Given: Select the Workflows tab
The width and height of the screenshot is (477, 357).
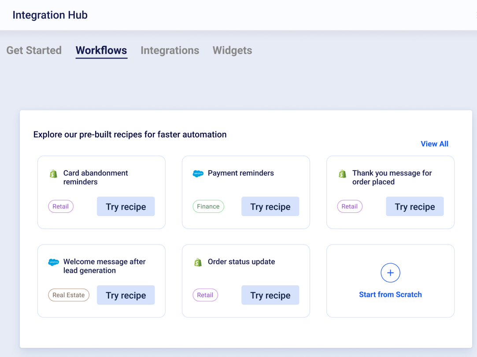Looking at the screenshot, I should (x=101, y=51).
